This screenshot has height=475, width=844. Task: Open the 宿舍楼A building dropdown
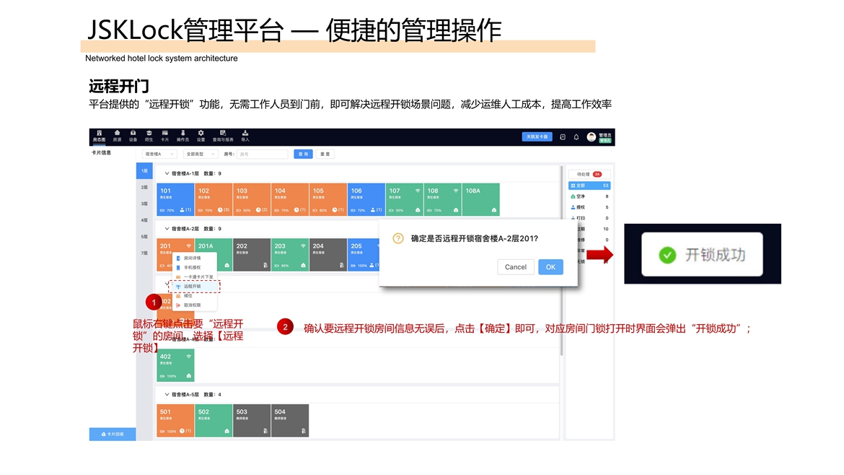(x=159, y=154)
